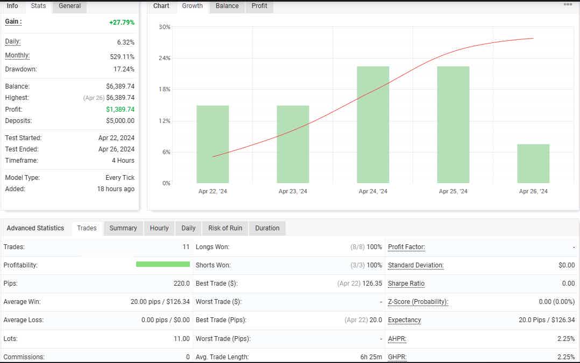This screenshot has width=580, height=363.
Task: Open the Sharpe Ratio definition link
Action: tap(405, 284)
